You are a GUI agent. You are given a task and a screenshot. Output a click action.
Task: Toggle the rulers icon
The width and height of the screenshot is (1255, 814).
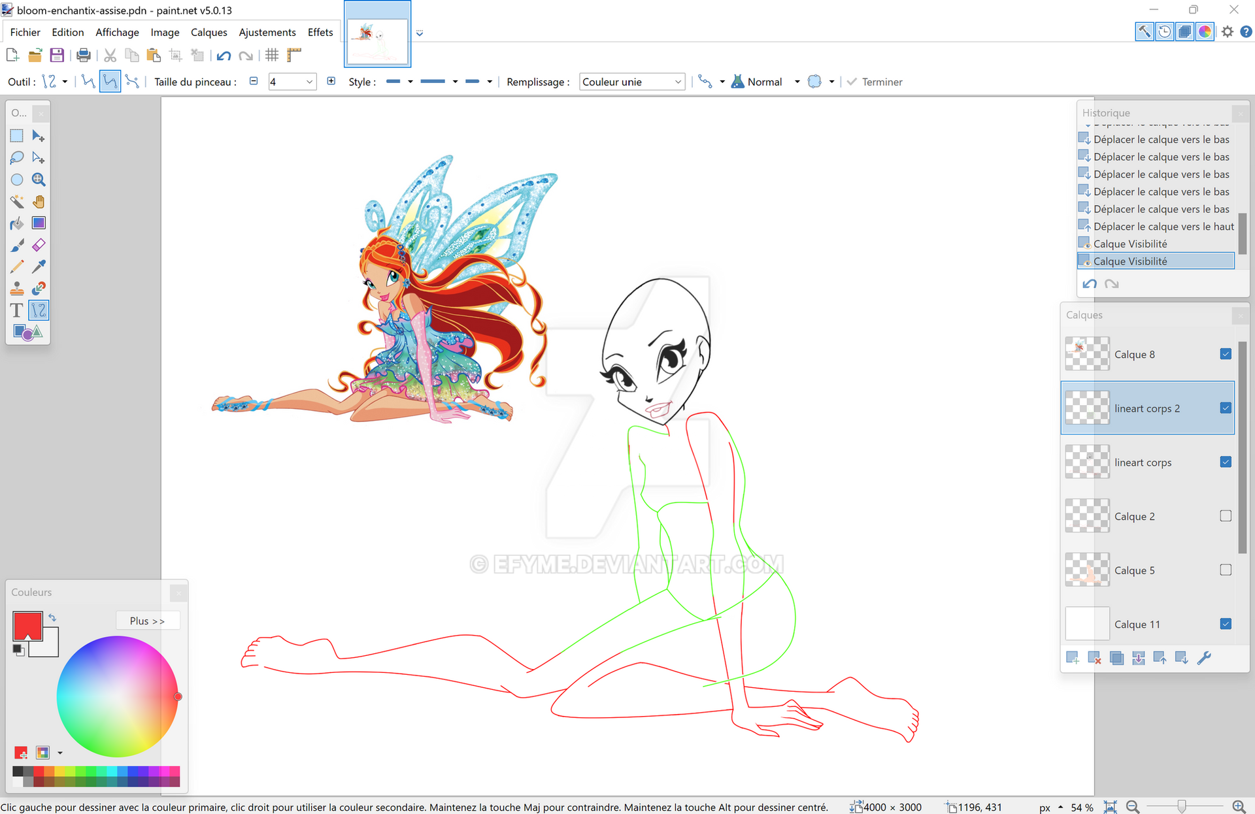pyautogui.click(x=293, y=56)
